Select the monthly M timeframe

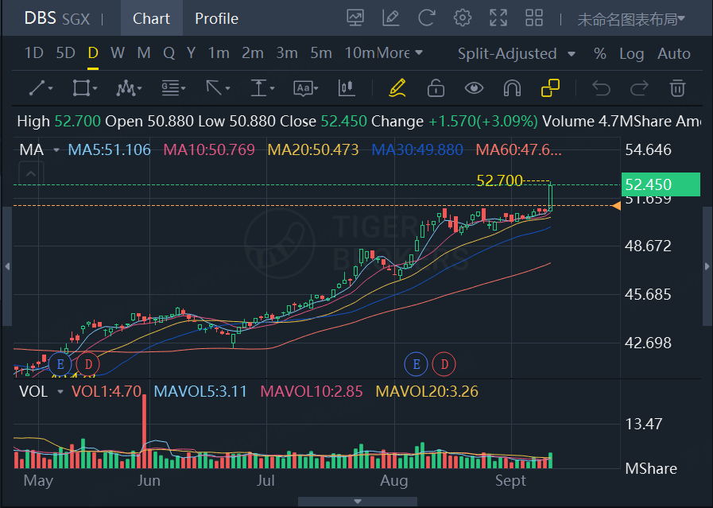click(x=144, y=53)
